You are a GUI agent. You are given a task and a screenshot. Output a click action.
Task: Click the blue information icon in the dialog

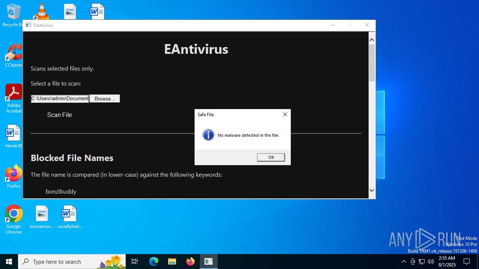coord(208,135)
